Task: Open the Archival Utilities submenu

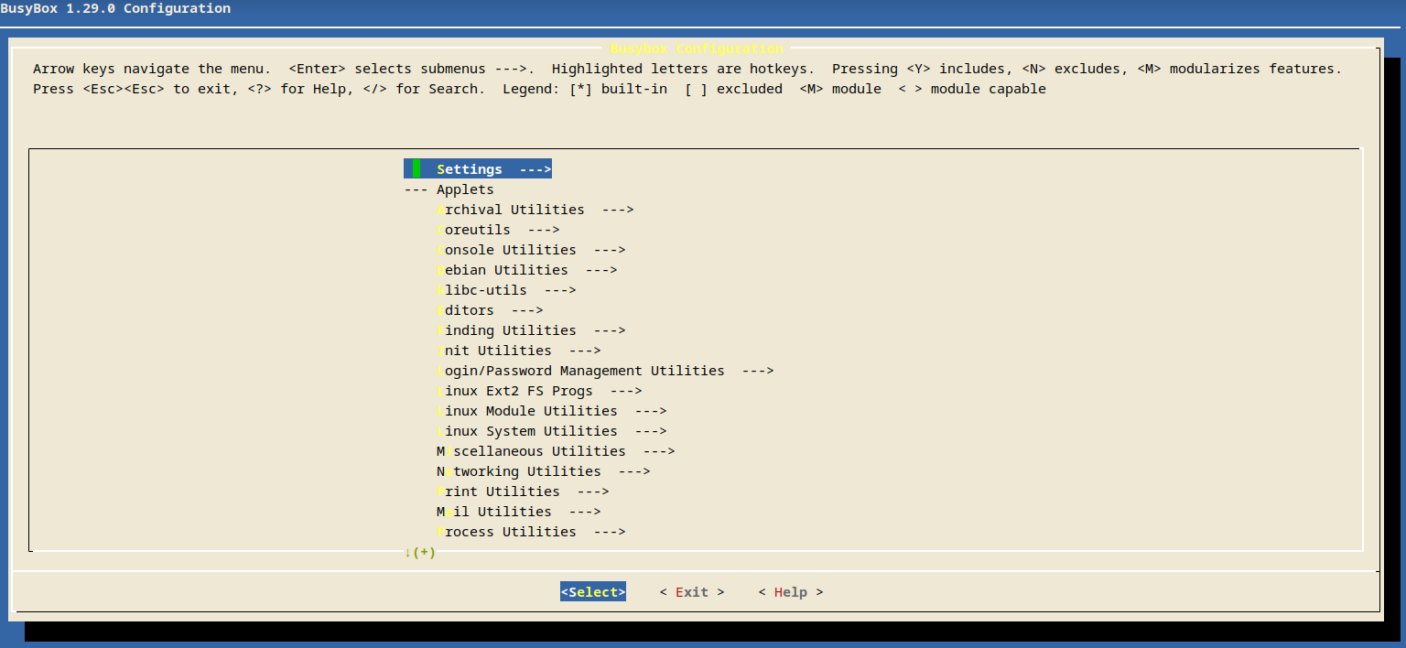Action: pyautogui.click(x=535, y=210)
